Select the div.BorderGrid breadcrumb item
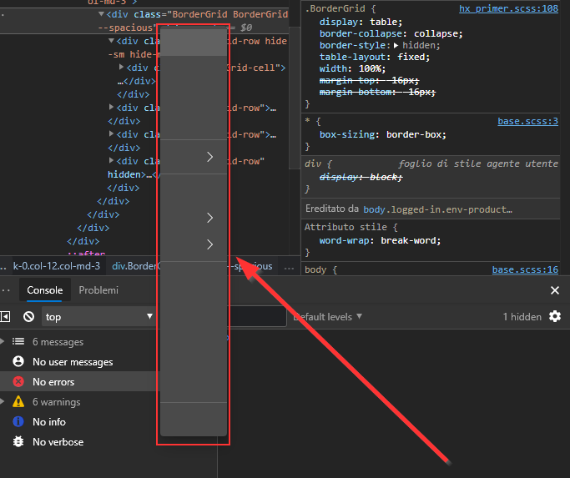This screenshot has width=570, height=478. pos(135,266)
